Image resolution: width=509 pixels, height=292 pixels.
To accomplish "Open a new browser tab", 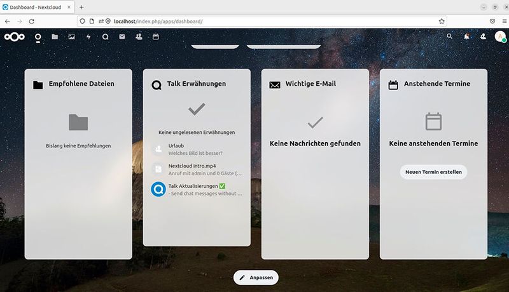I will coord(81,7).
